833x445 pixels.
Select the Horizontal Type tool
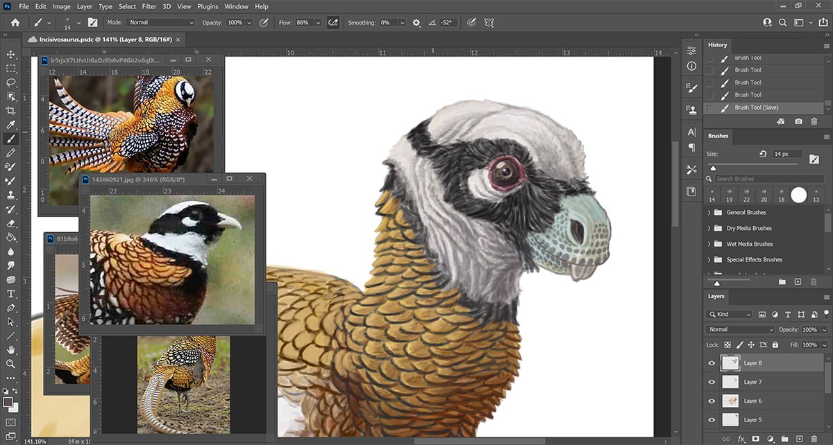pyautogui.click(x=10, y=293)
